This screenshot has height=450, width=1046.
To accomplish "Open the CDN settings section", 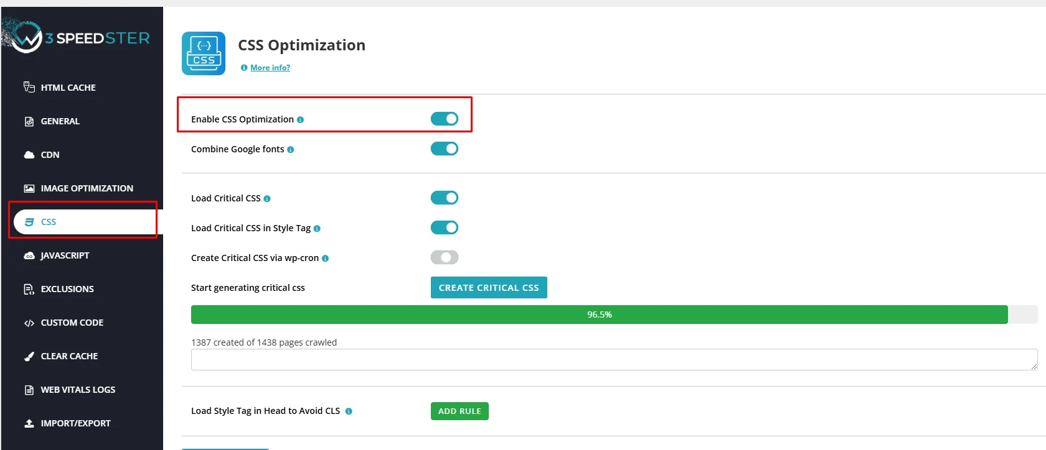I will click(50, 155).
